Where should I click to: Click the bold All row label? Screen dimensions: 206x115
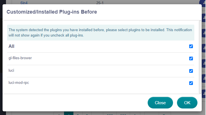click(11, 46)
